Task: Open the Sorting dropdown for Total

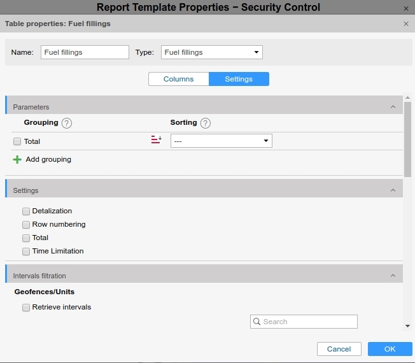Action: coord(222,141)
